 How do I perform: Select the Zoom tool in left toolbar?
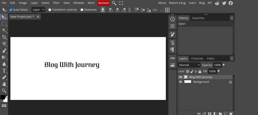tap(4, 91)
